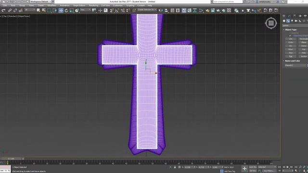Select Geometry category in Create panel

[x=284, y=21]
